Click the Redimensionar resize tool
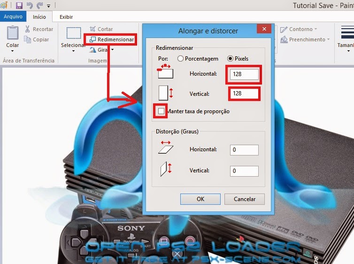This screenshot has height=264, width=354. [x=112, y=39]
